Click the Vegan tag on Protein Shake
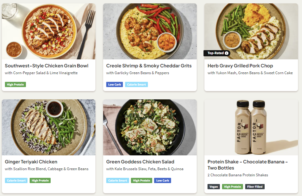The width and height of the screenshot is (302, 196). (x=214, y=186)
